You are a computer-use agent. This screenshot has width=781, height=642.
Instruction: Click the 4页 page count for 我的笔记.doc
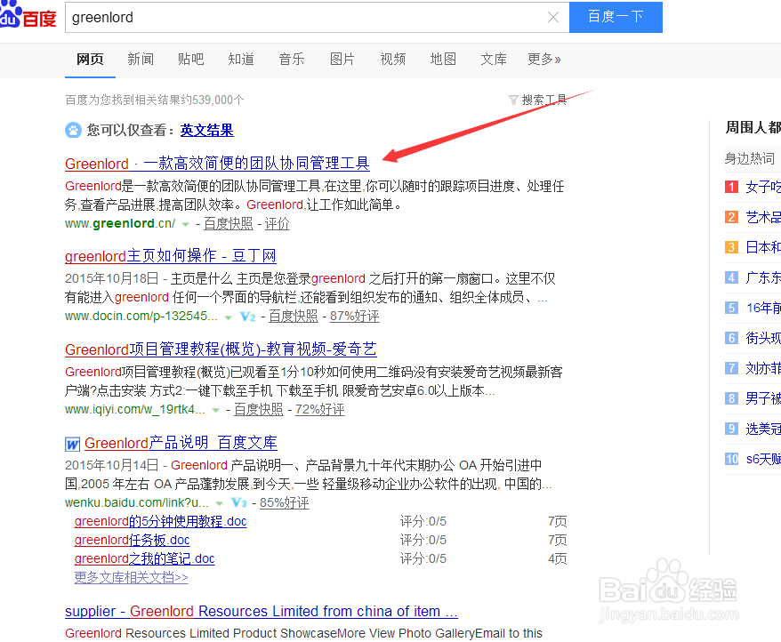[x=558, y=558]
